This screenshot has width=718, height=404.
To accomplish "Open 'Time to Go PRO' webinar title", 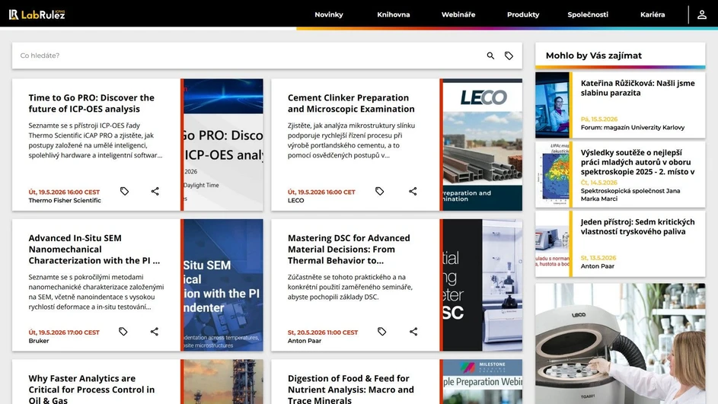I will coord(91,103).
